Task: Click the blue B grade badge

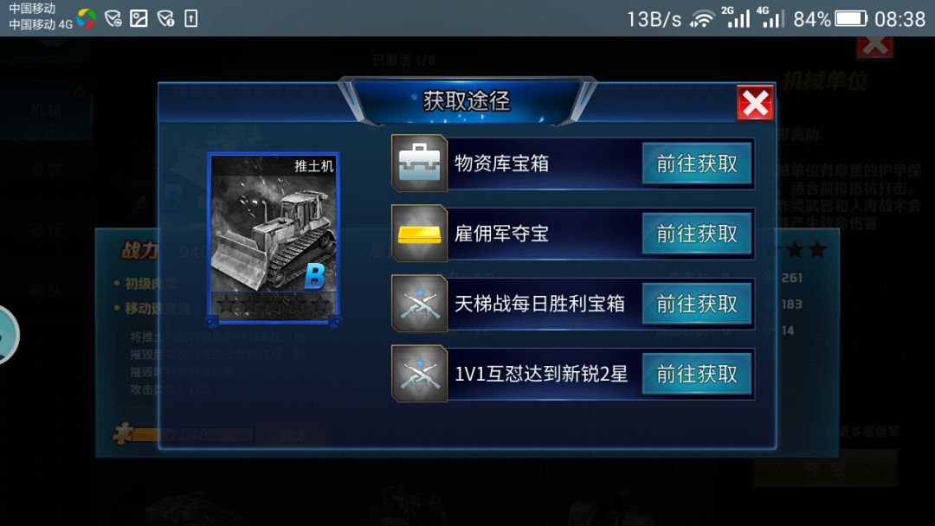Action: [x=315, y=276]
